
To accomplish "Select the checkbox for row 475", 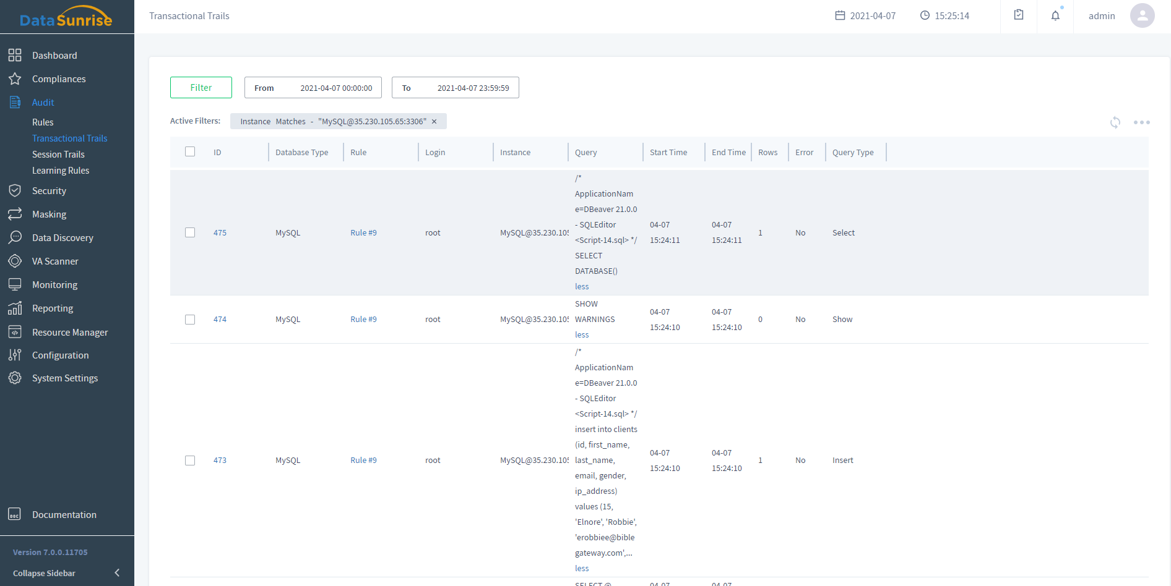I will 190,232.
